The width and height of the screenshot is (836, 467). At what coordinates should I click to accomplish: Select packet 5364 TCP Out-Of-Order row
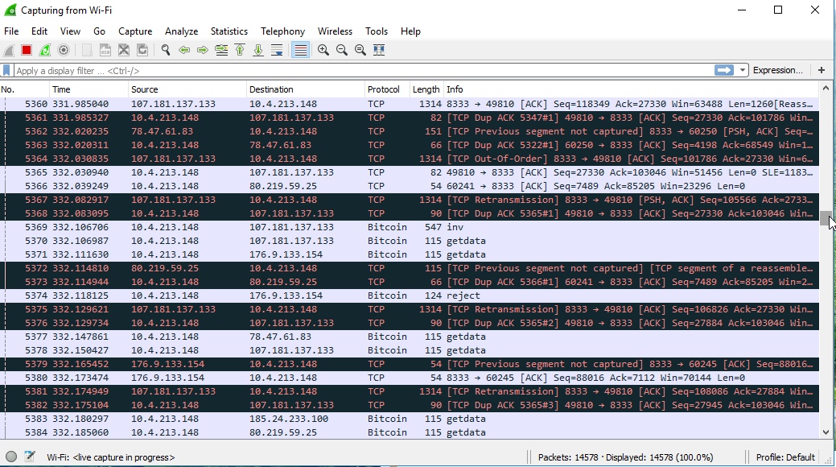click(410, 159)
